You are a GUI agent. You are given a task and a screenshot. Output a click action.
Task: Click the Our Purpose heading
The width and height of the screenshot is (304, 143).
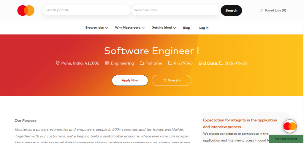click(26, 121)
